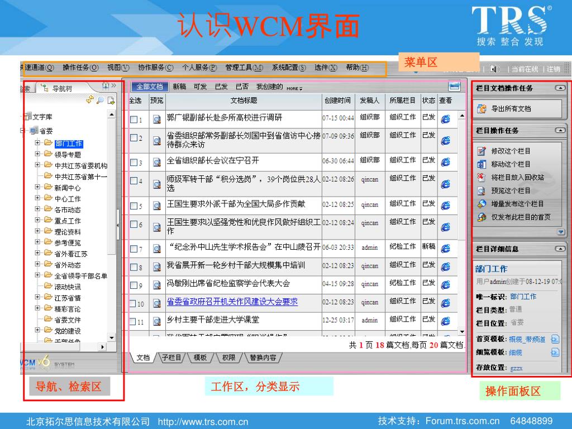Image resolution: width=572 pixels, height=429 pixels.
Task: Select the 全部文档 filter button
Action: (x=150, y=87)
